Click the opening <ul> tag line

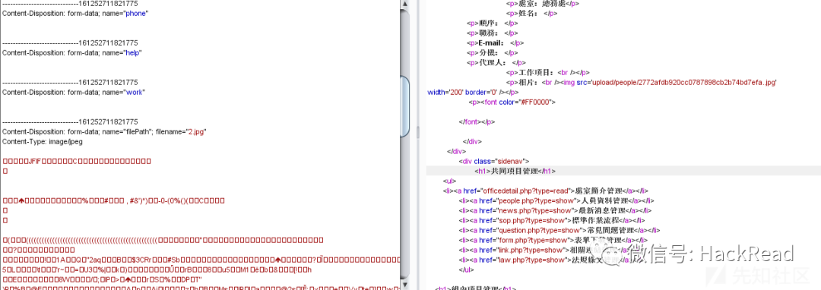click(449, 181)
